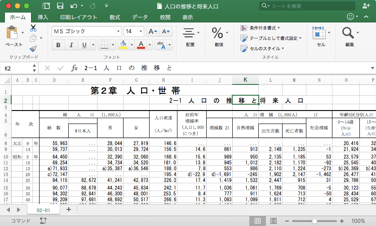Open the underline style dropdown arrow
Image resolution: width=376 pixels, height=226 pixels.
(x=93, y=45)
